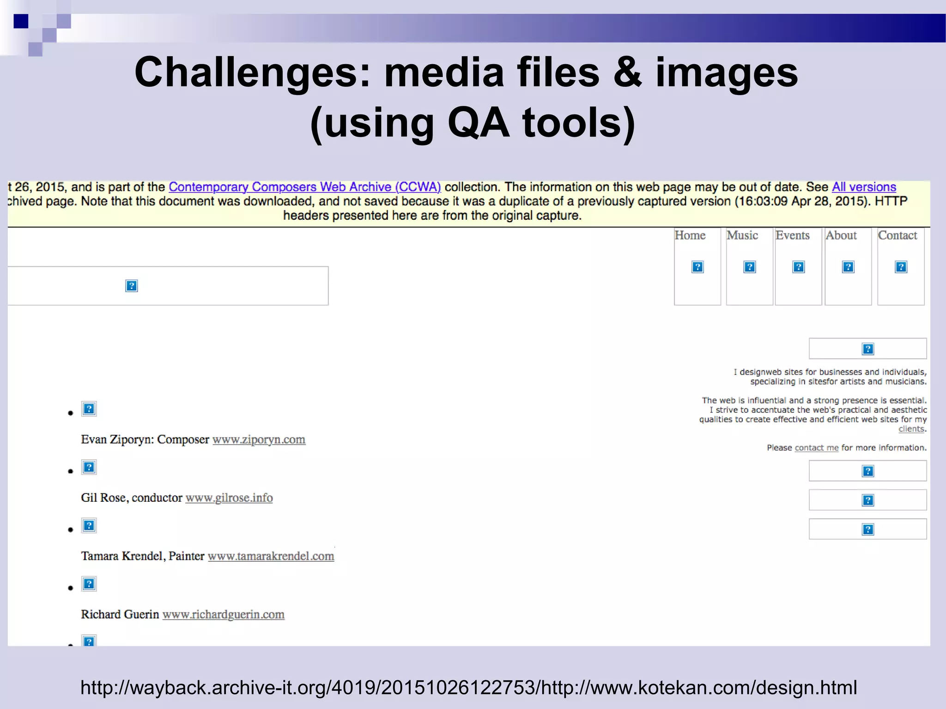This screenshot has width=946, height=709.
Task: Follow the 'clients' link in sidebar text
Action: (911, 429)
